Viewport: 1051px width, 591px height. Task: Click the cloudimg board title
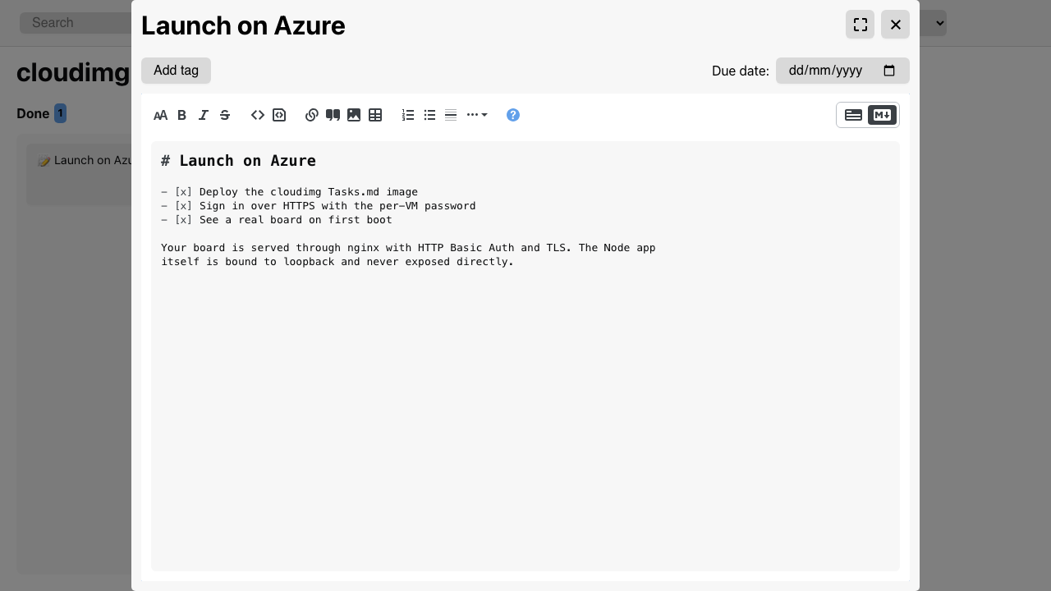pos(73,72)
